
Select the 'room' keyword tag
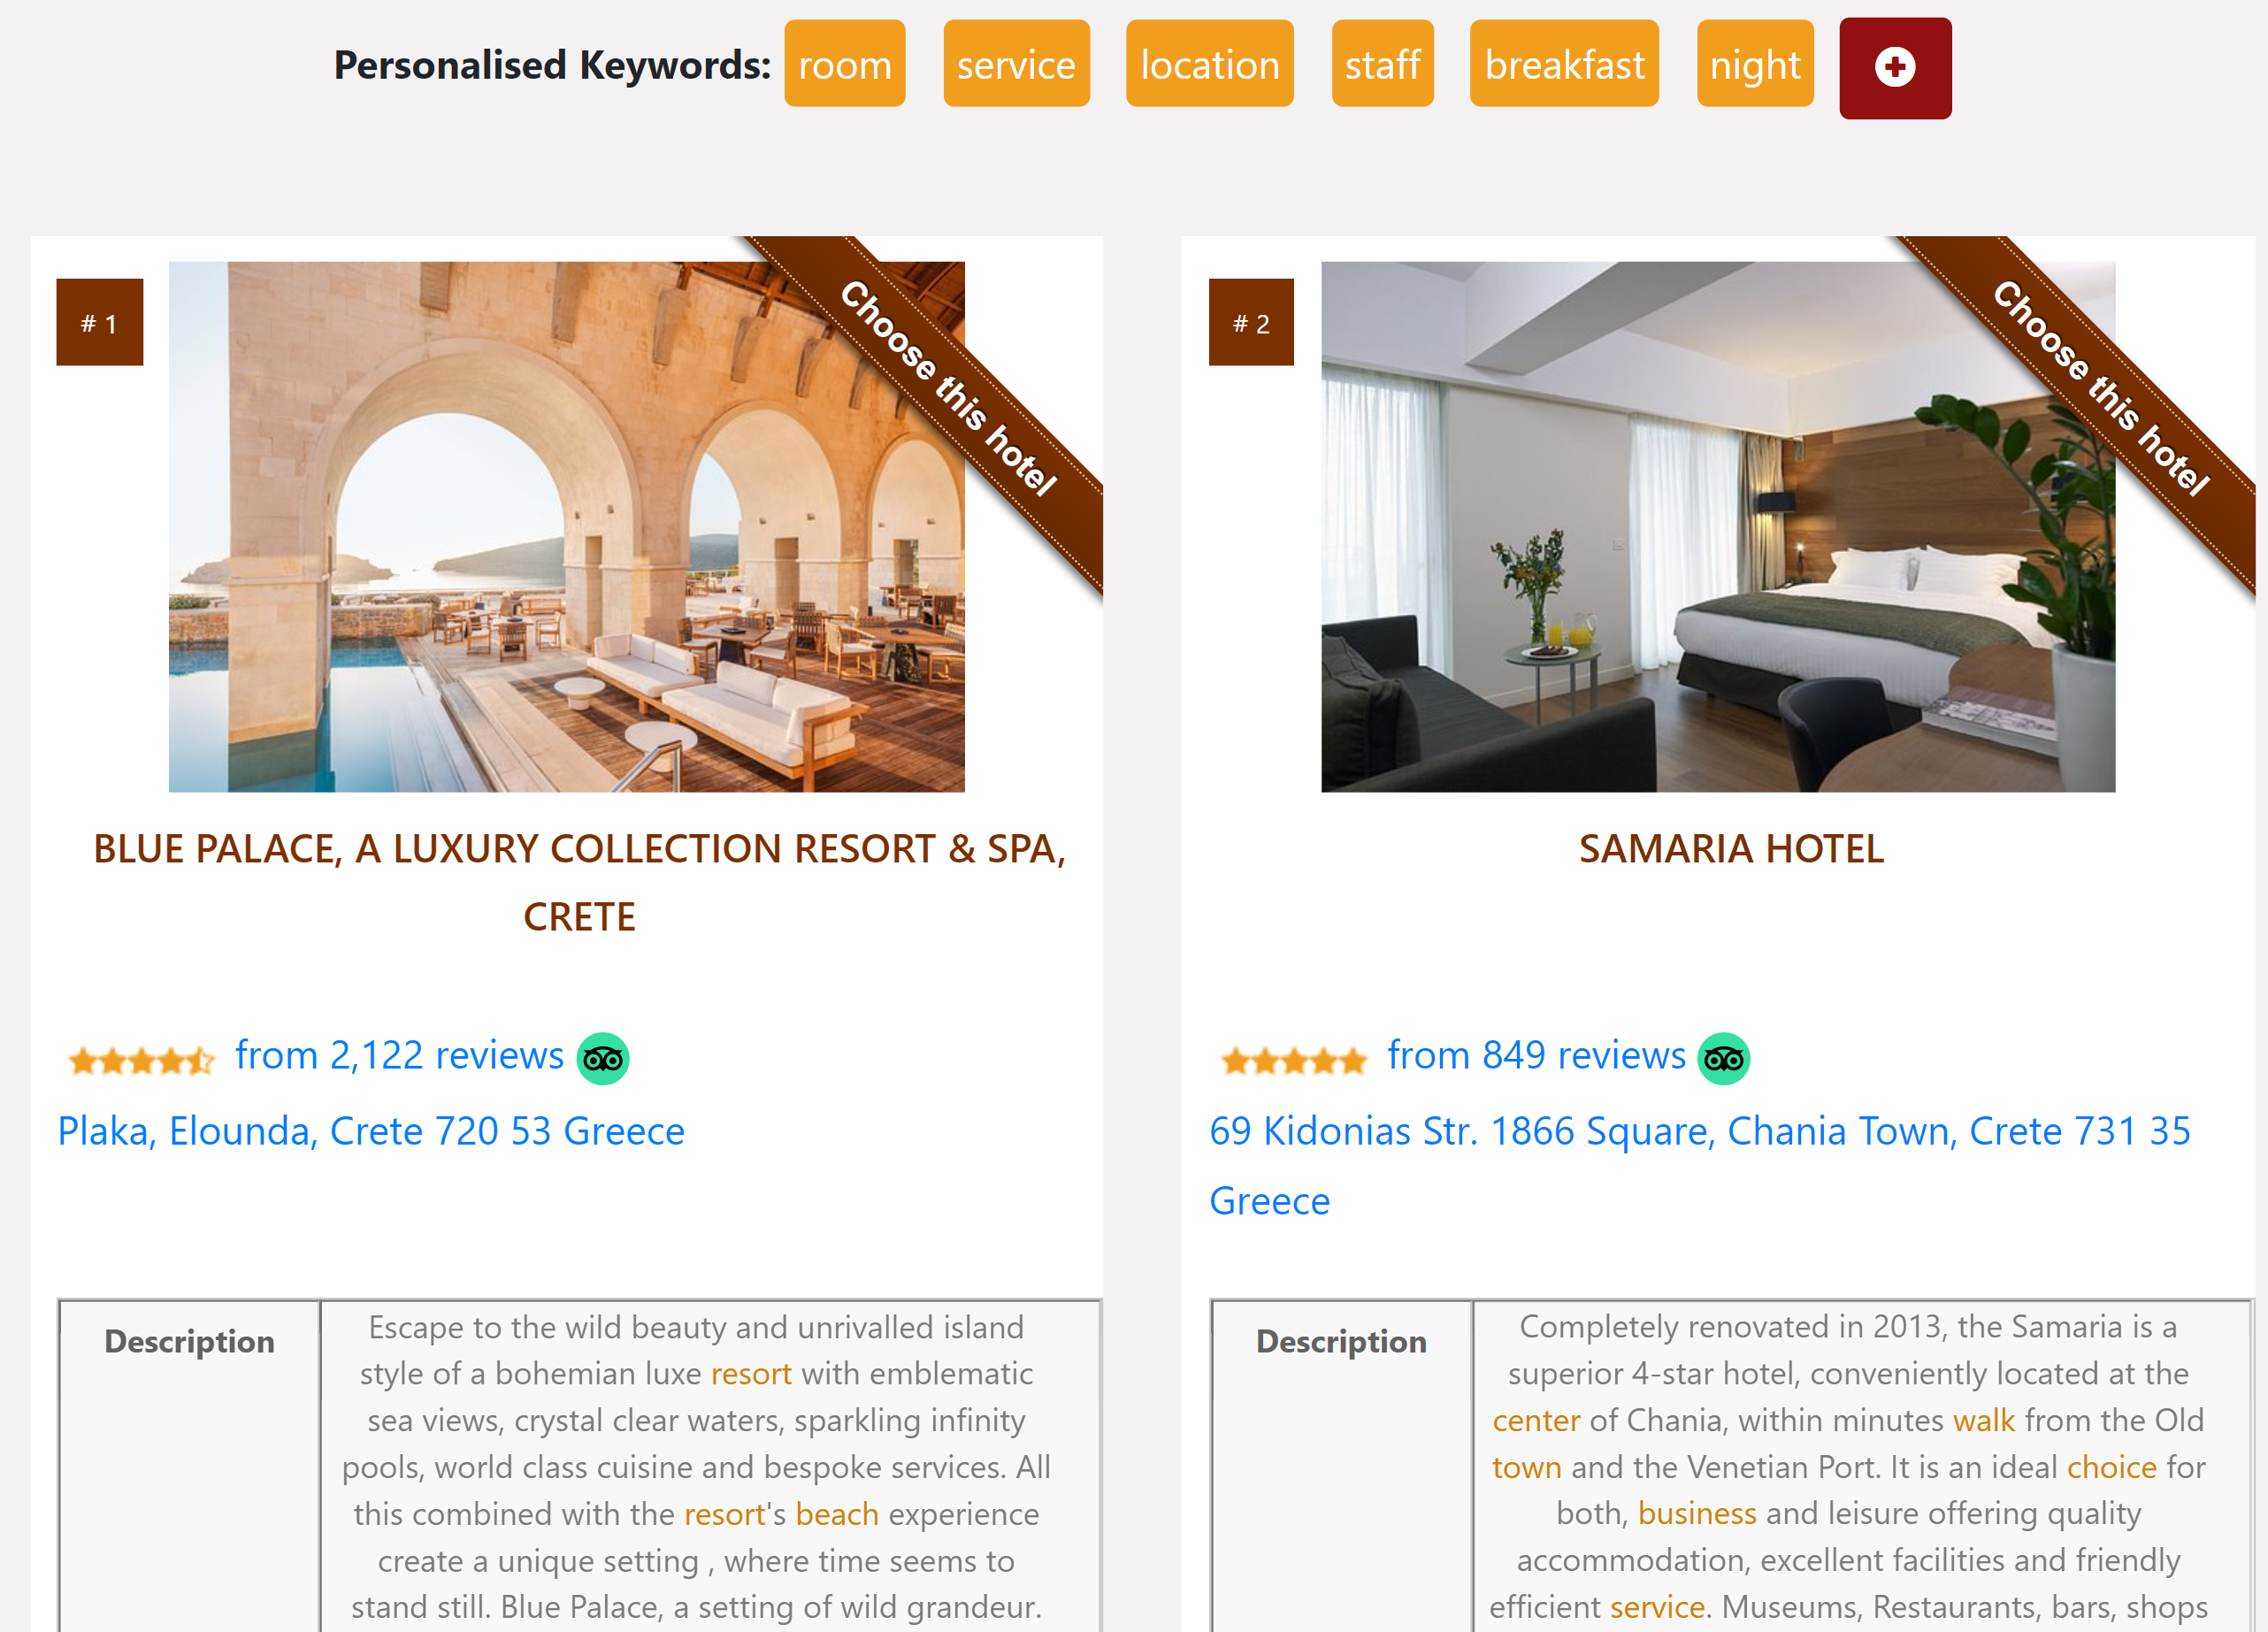click(844, 63)
